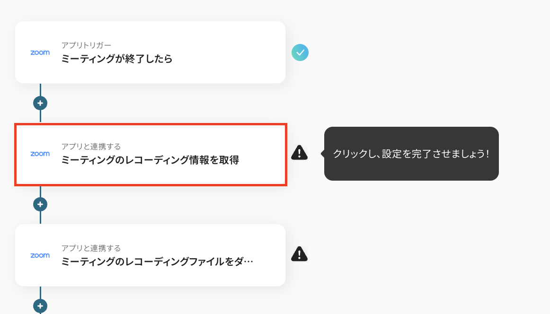Click the tooltip's left-pointing arrow tip
The image size is (550, 314).
pos(322,154)
